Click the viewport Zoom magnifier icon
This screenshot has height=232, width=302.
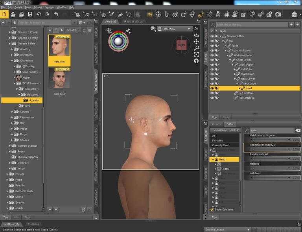pos(196,48)
